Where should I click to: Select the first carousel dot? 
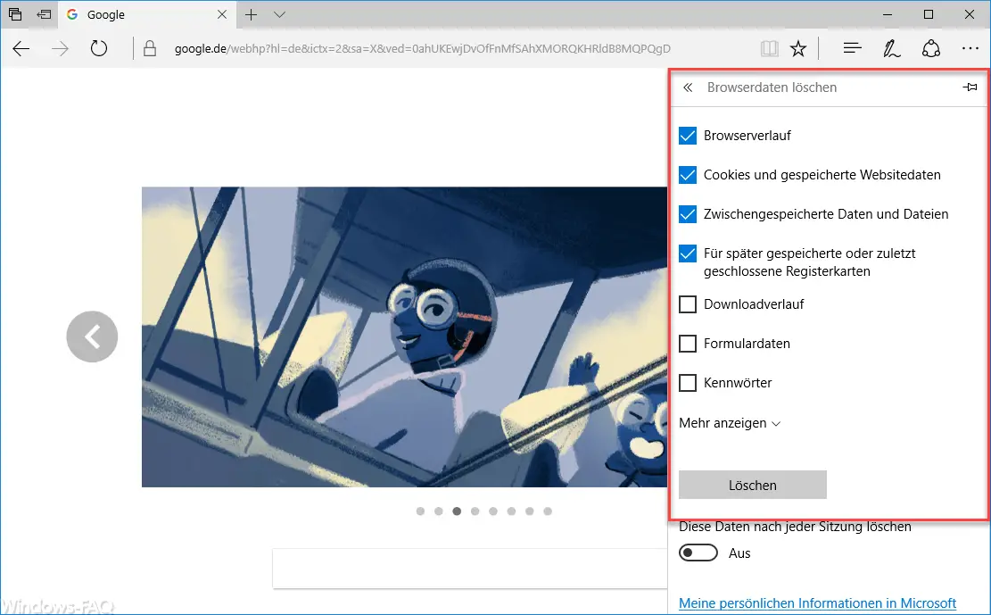coord(420,511)
